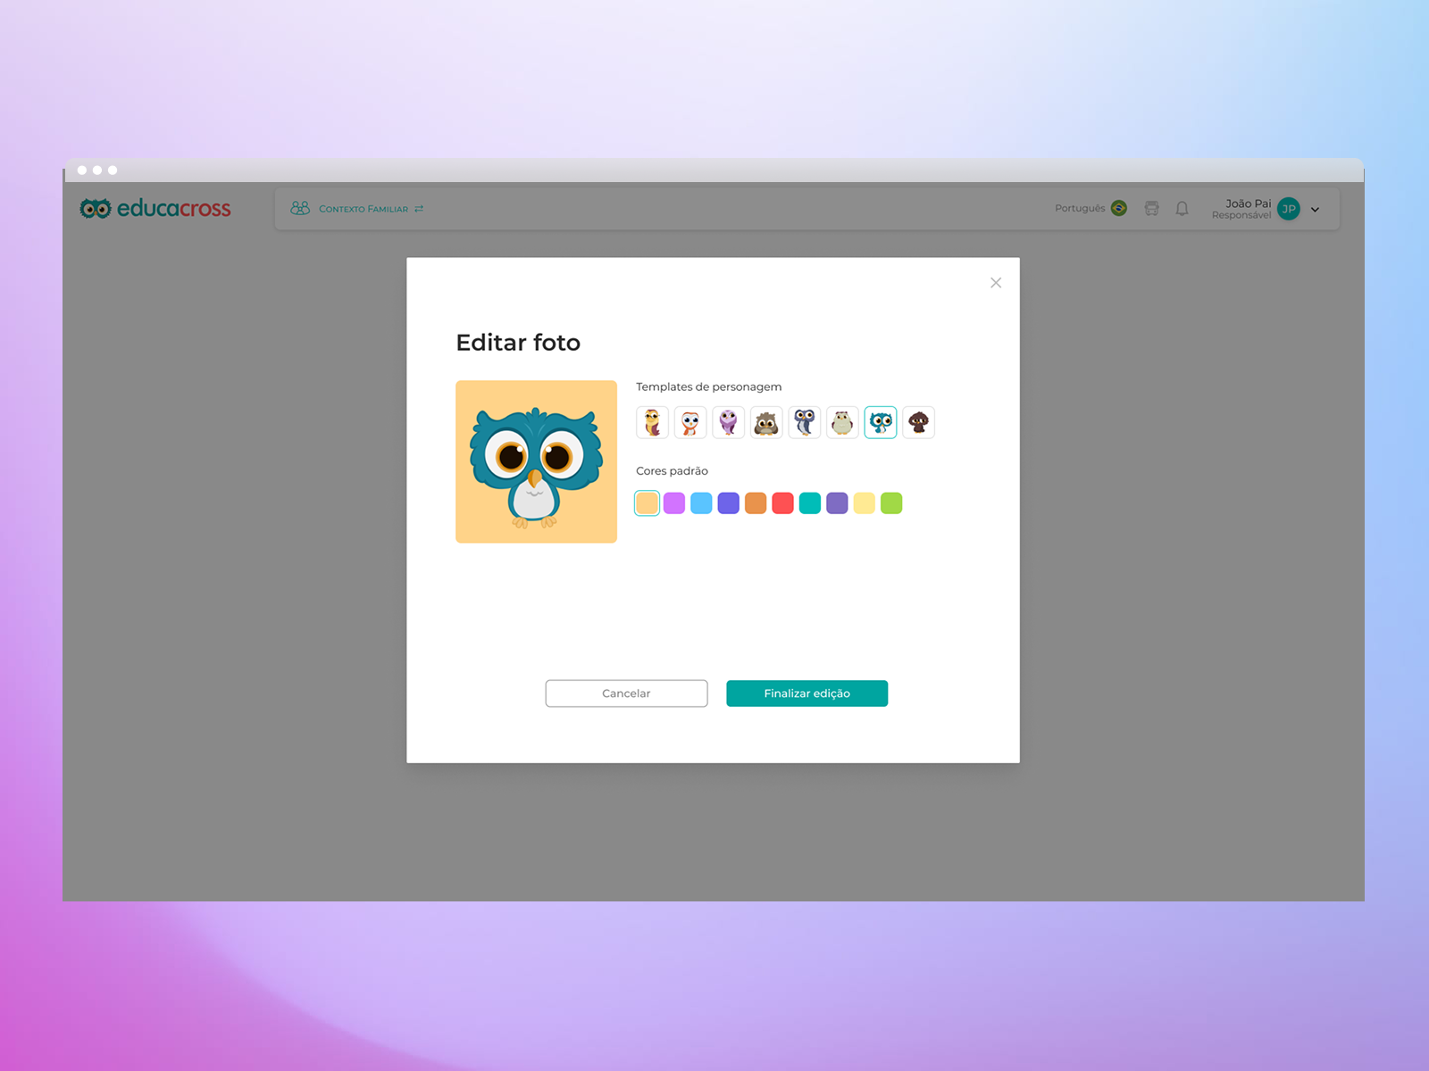
Task: Click the large owl avatar preview
Action: [x=536, y=461]
